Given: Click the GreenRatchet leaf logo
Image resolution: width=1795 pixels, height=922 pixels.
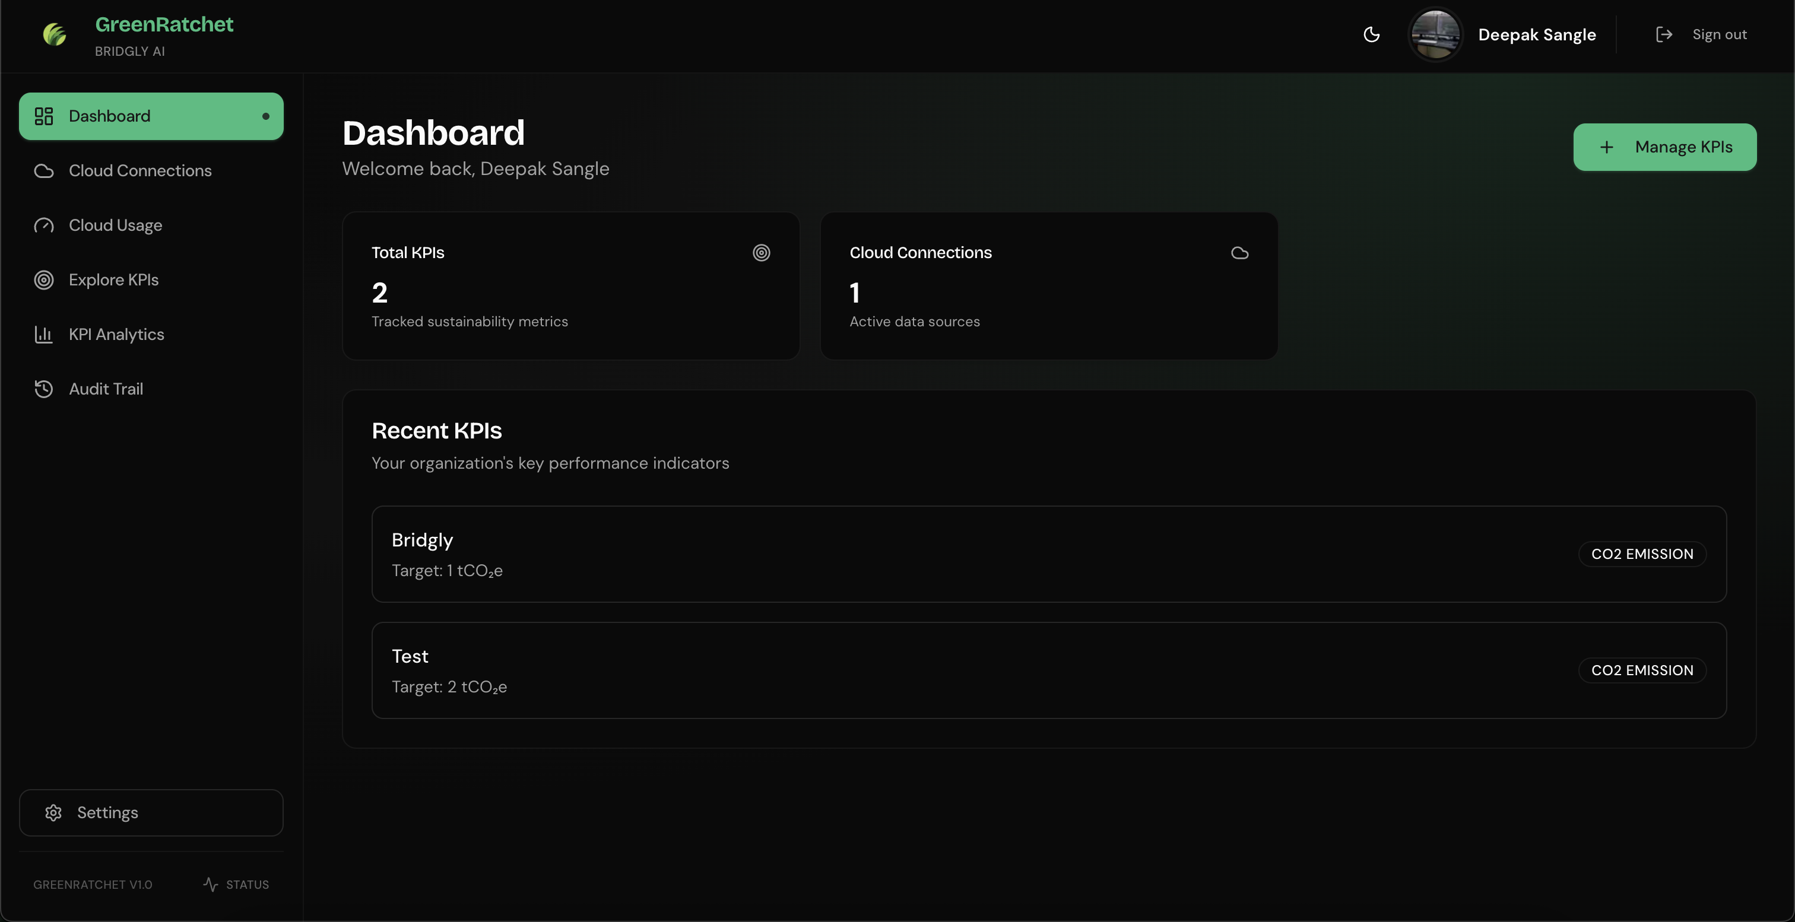Looking at the screenshot, I should pos(55,34).
